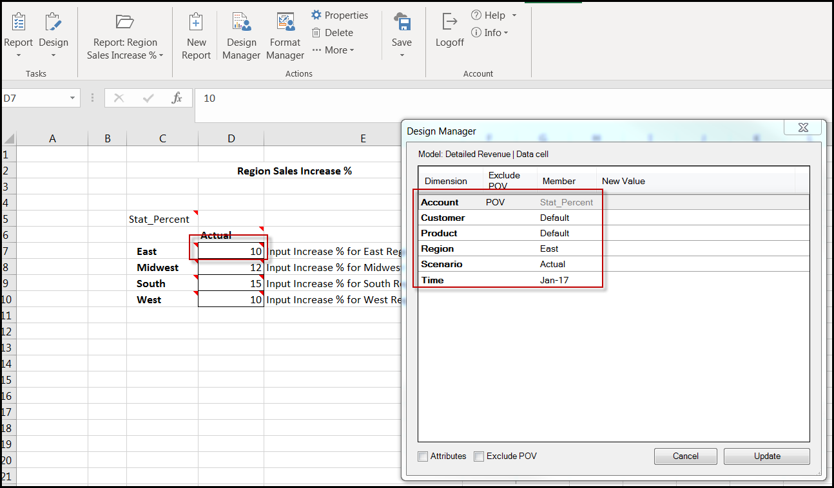
Task: Open the Report tasks icon
Action: (19, 21)
